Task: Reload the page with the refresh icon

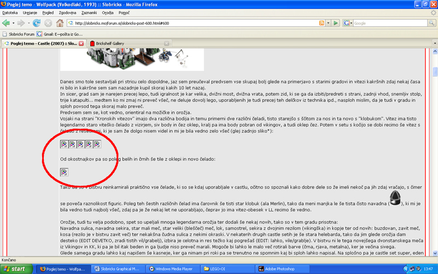Action: point(36,23)
